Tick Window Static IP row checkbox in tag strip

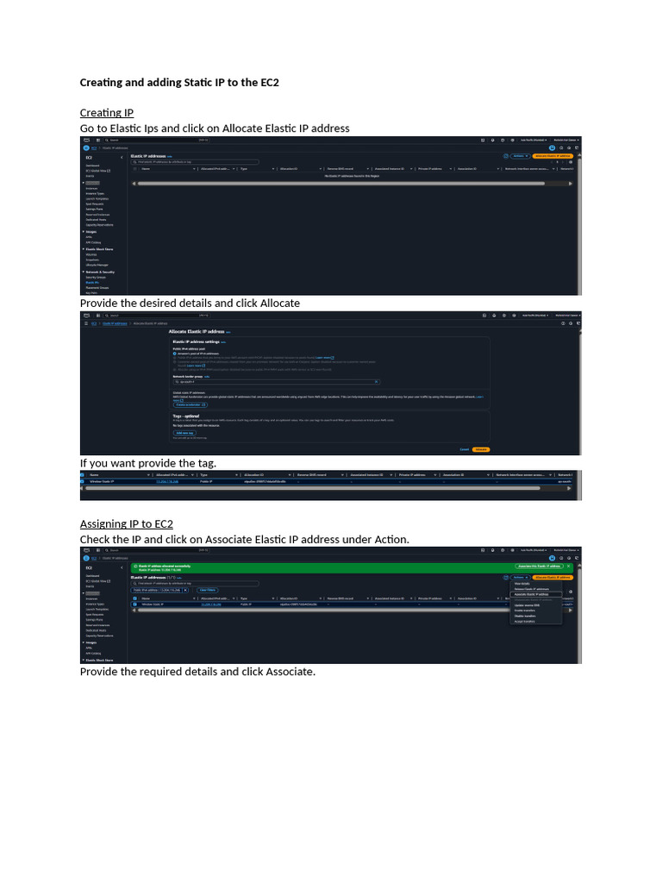(x=82, y=481)
